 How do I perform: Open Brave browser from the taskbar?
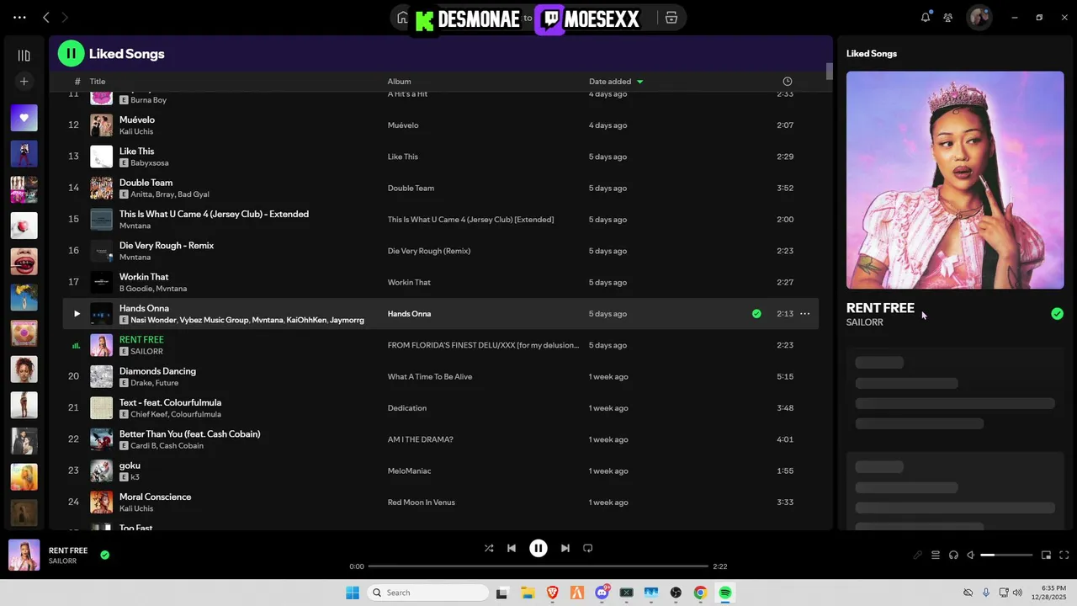(x=553, y=593)
